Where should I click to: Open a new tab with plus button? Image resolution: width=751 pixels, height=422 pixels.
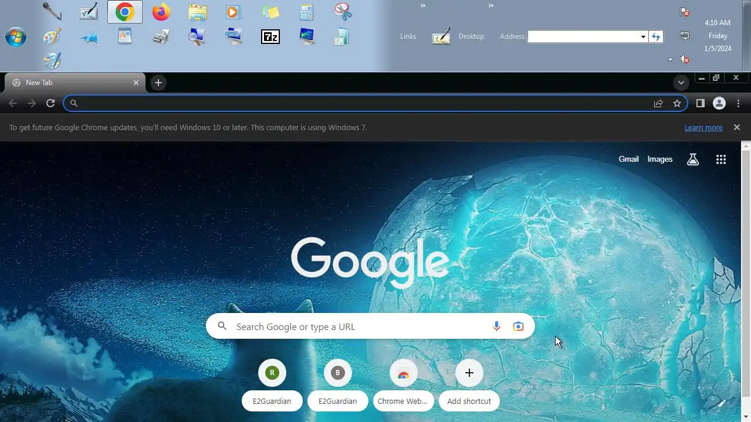click(158, 83)
